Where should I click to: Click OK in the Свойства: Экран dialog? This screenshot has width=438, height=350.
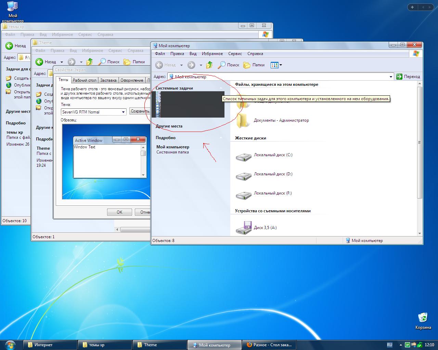(119, 212)
